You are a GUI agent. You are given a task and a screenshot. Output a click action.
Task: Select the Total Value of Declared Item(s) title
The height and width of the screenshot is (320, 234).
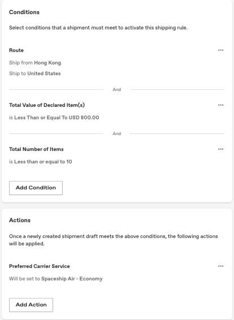[47, 105]
